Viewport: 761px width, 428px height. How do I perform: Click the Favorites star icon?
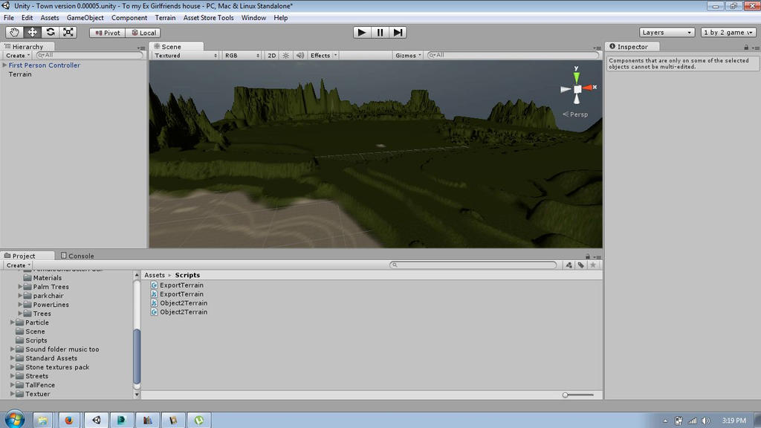[x=592, y=265]
